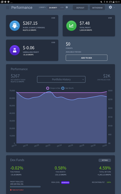
Task: Click the Aggressive risk level badge
Action: pyautogui.click(x=65, y=182)
